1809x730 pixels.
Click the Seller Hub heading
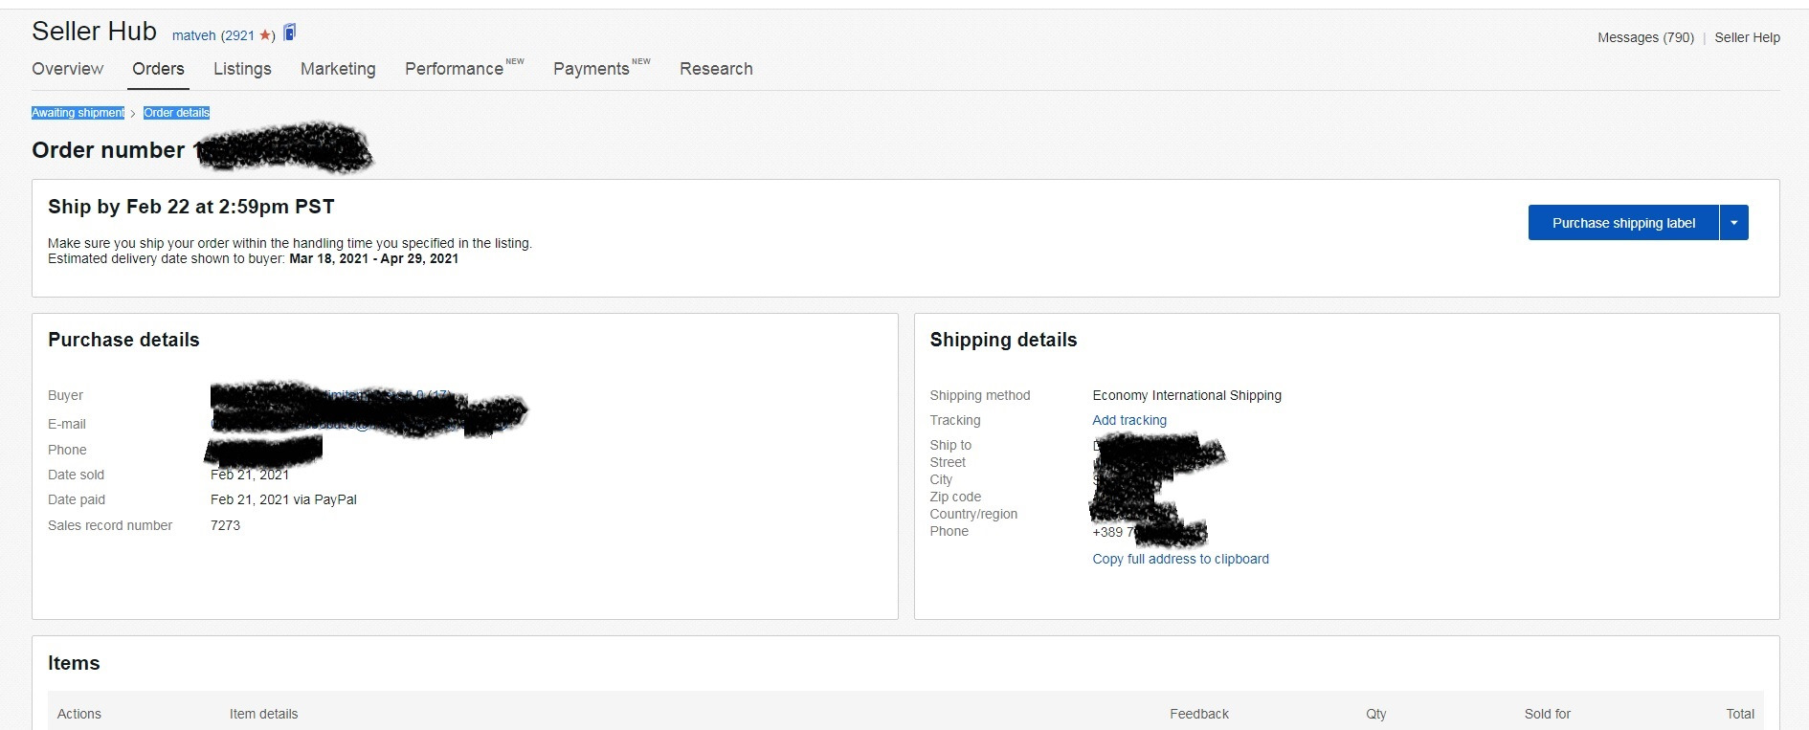click(94, 32)
